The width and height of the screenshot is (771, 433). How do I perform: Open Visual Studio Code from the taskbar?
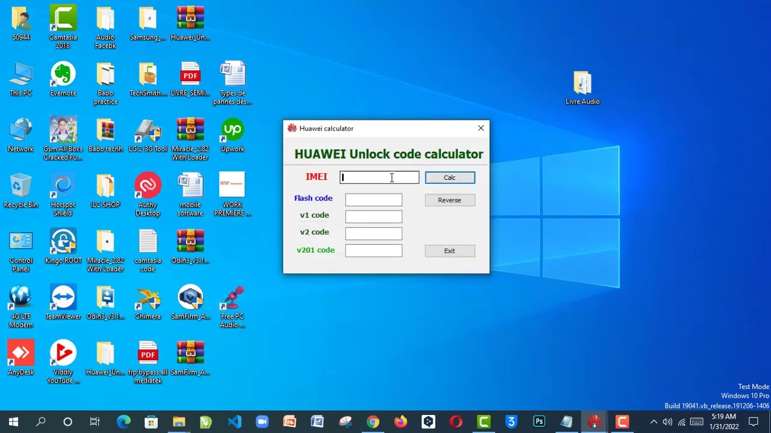pos(234,422)
